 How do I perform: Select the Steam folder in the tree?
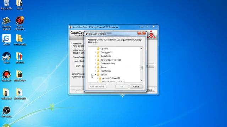coord(103,67)
